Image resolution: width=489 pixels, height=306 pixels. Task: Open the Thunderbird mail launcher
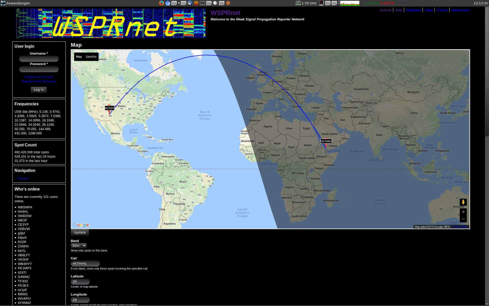pos(190,3)
